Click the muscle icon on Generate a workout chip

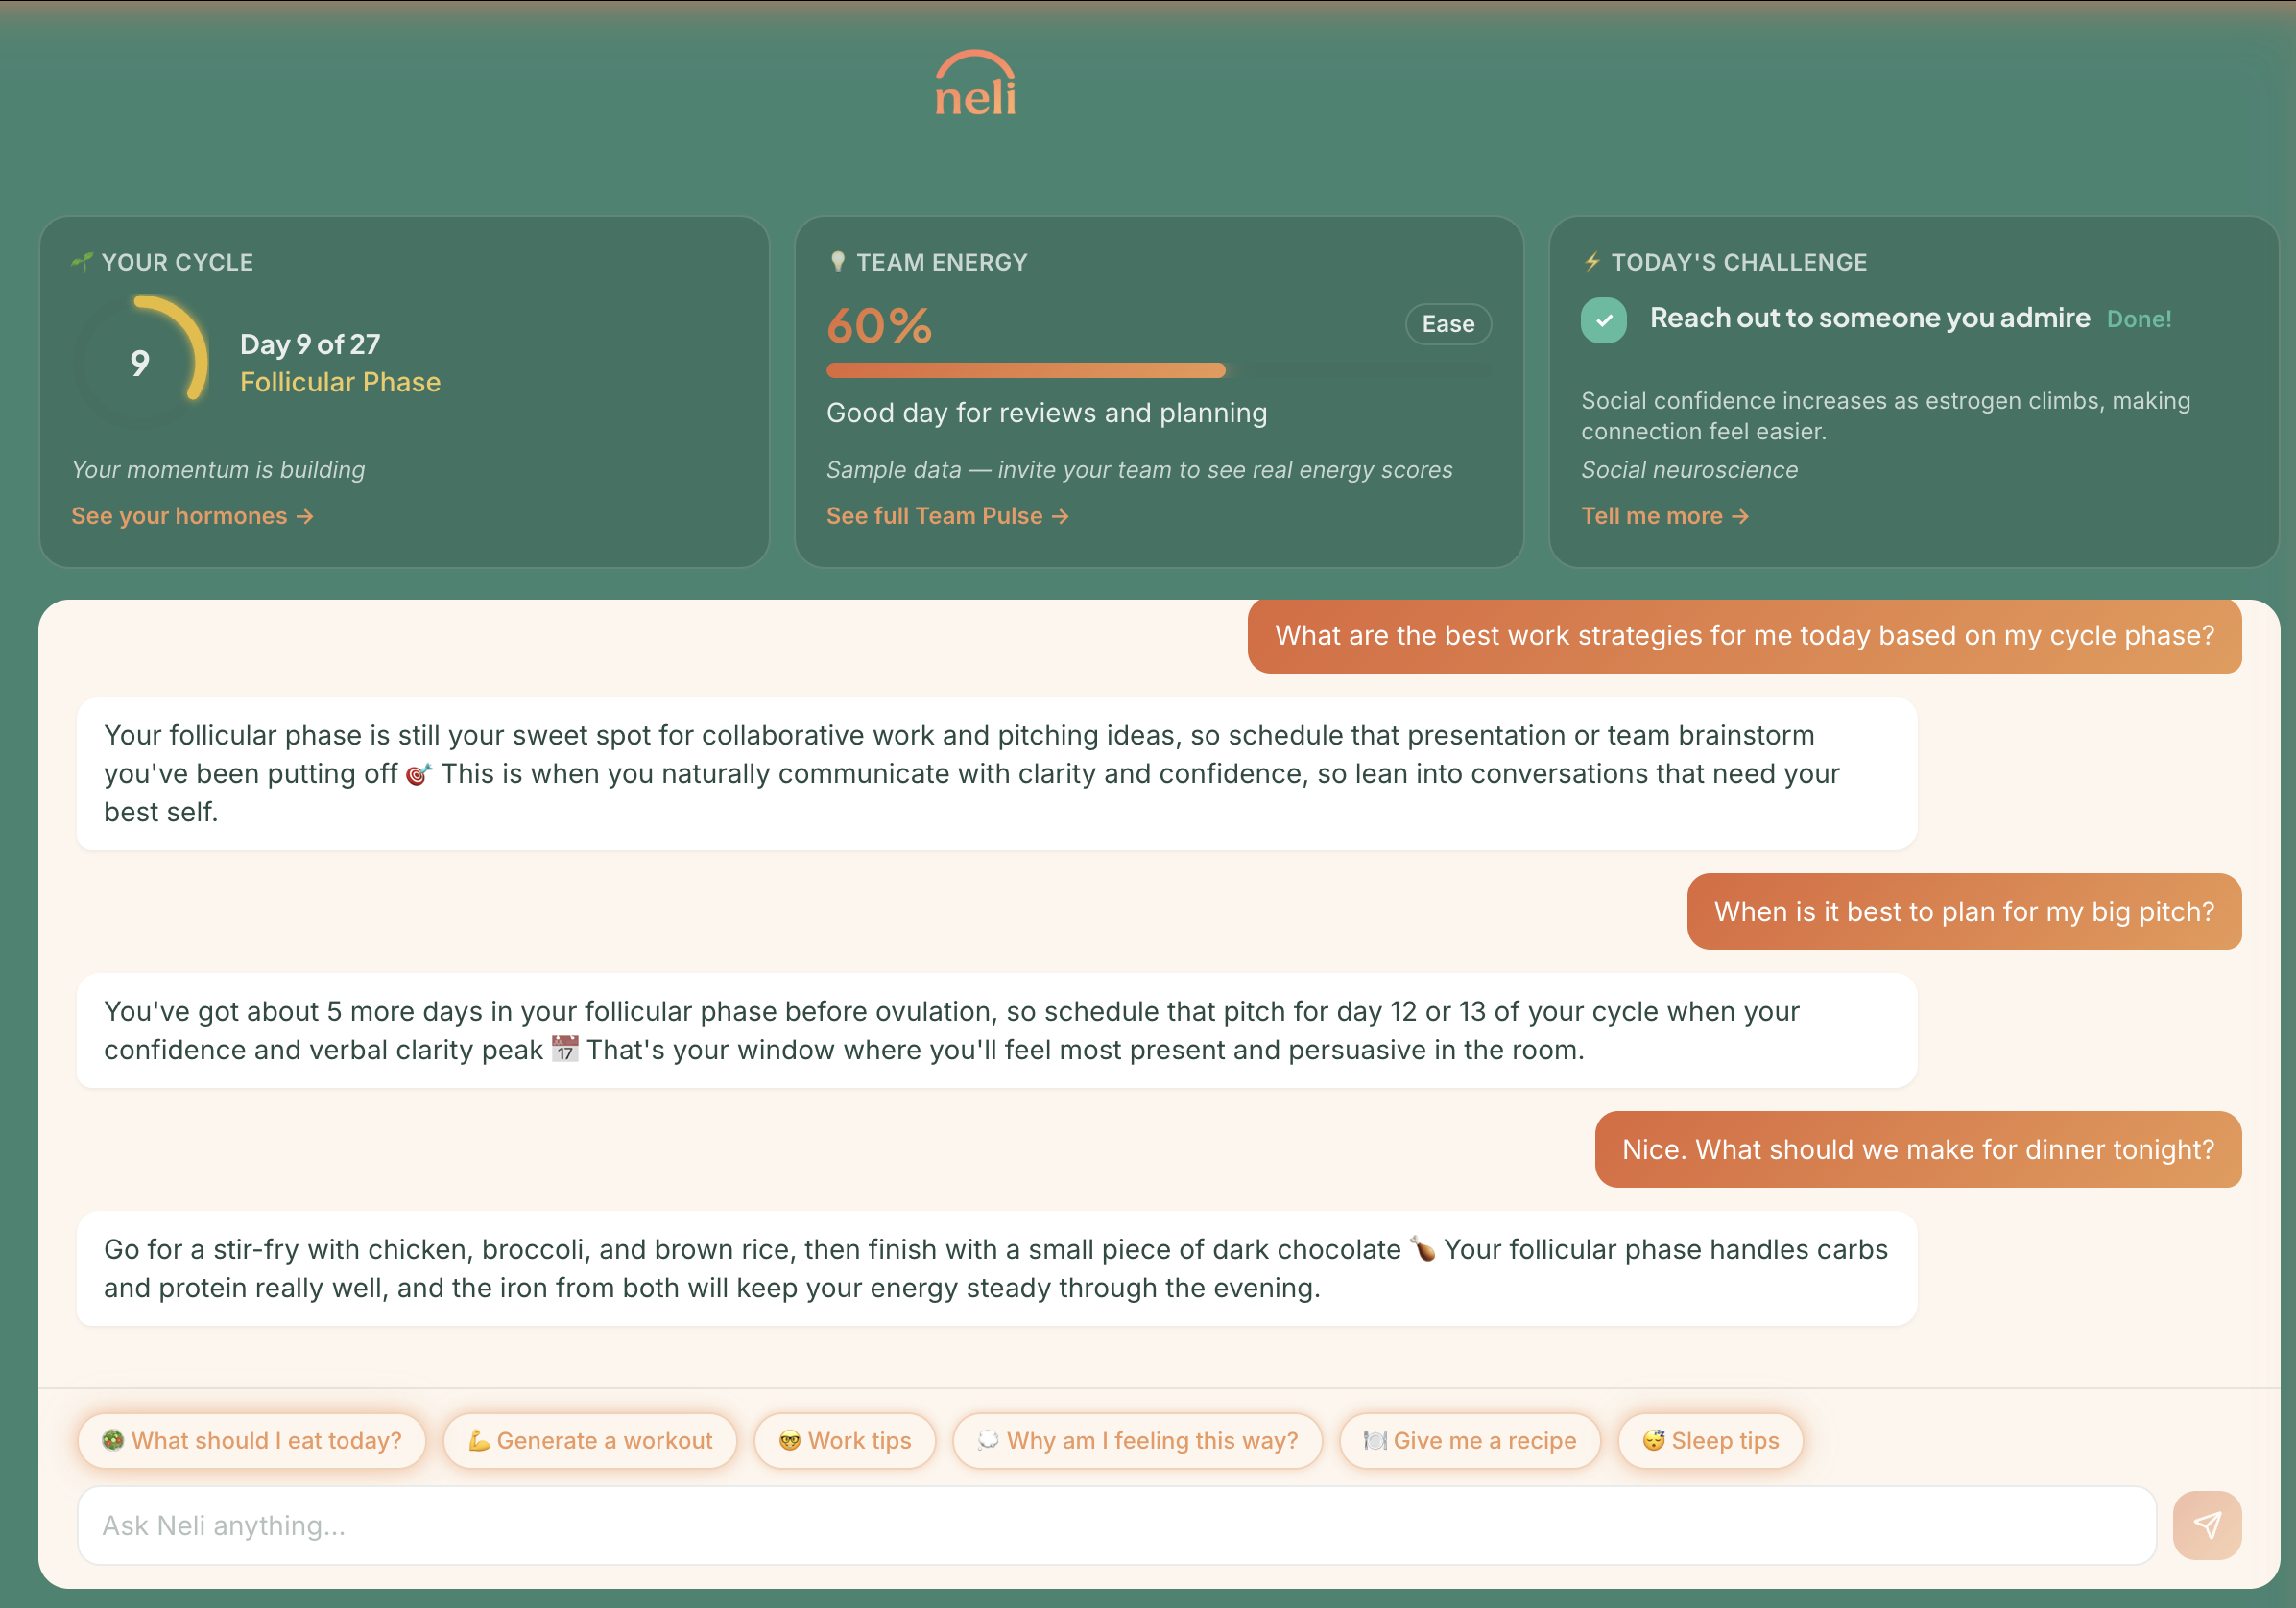[478, 1440]
